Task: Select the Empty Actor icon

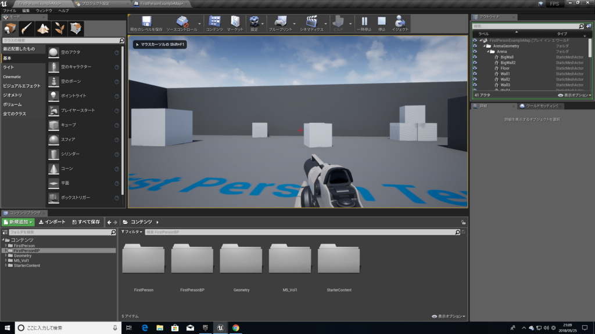Action: (x=53, y=52)
